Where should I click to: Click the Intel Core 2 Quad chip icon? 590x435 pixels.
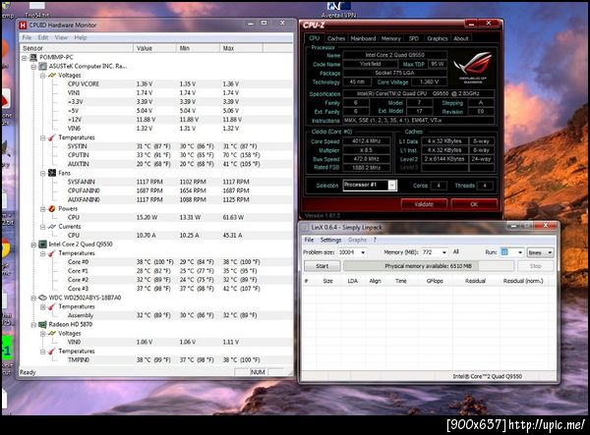coord(42,245)
